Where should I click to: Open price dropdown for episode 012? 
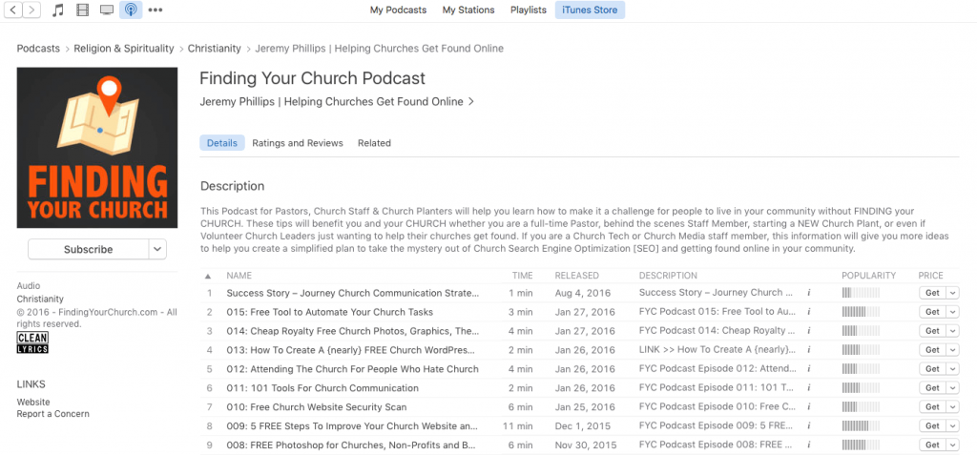click(x=953, y=369)
